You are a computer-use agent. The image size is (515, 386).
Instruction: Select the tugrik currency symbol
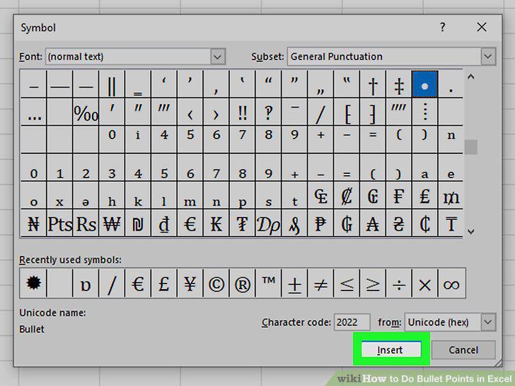243,224
